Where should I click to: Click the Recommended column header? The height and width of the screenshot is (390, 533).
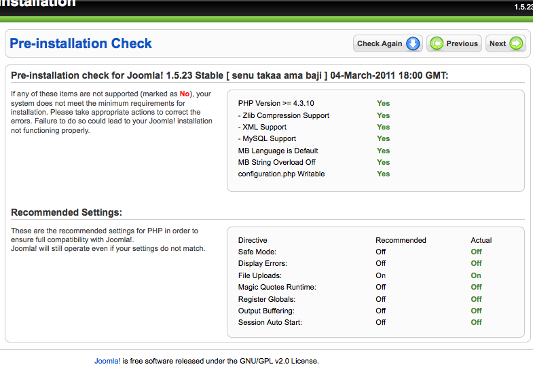[401, 240]
